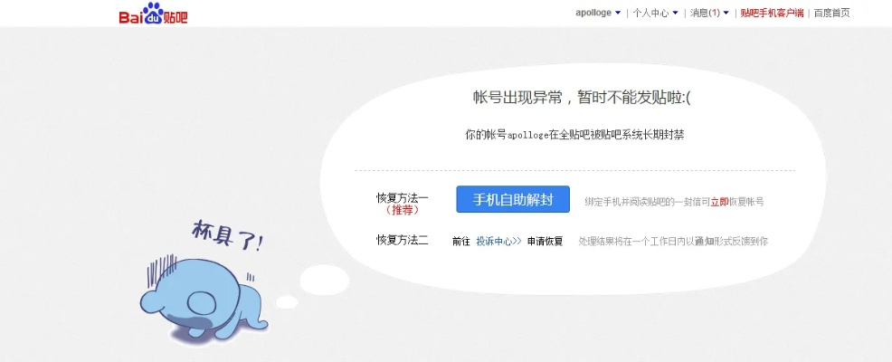Open the 消息(1) messages menu
Screen dimensions: 892x362
tap(705, 14)
